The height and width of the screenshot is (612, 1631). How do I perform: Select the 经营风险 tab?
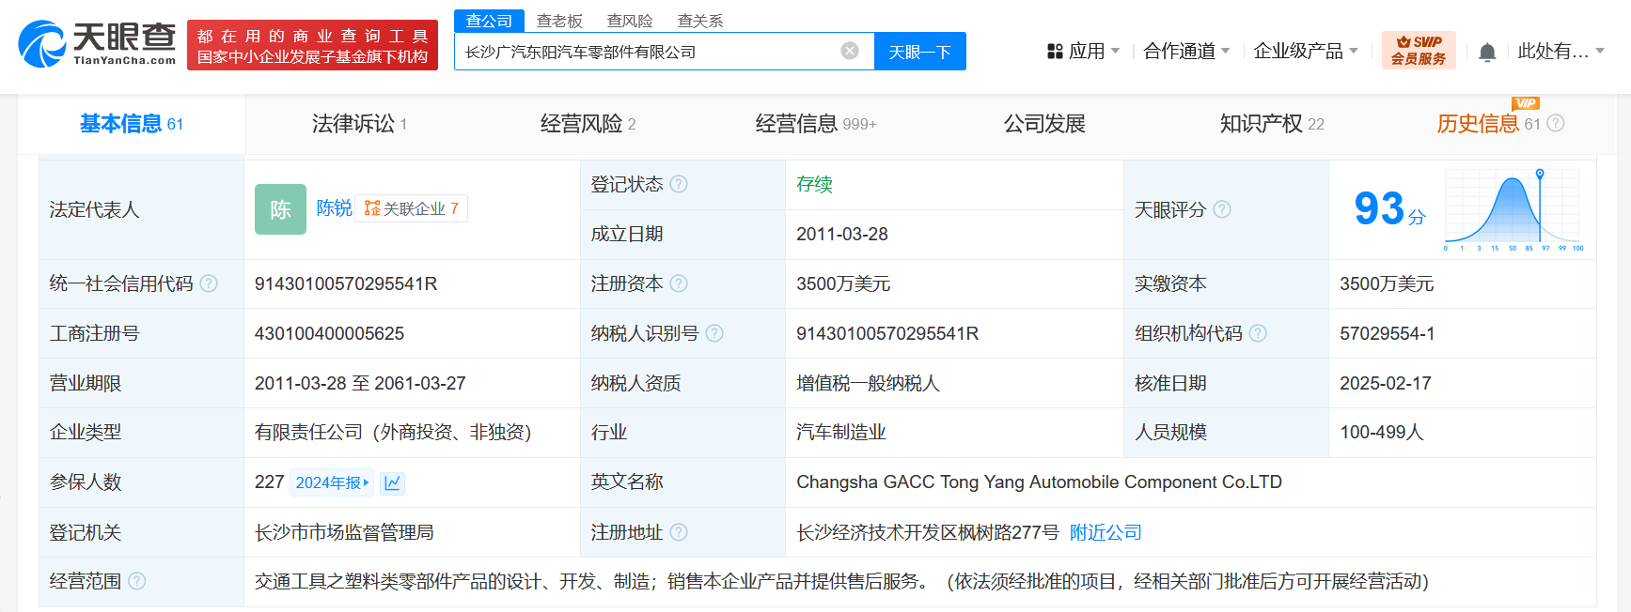click(588, 124)
